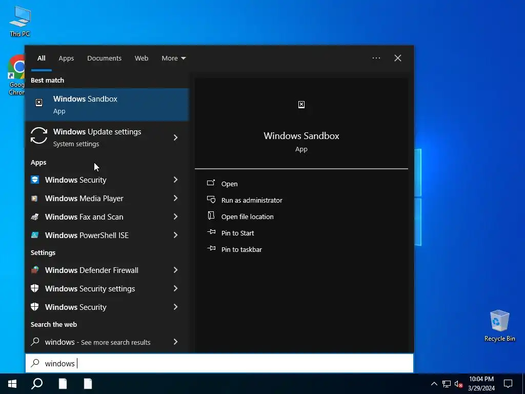Expand options for Windows Security app result
The image size is (525, 394).
(175, 180)
